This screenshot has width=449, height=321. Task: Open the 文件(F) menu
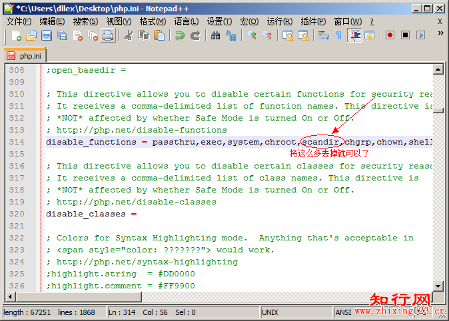pyautogui.click(x=19, y=21)
